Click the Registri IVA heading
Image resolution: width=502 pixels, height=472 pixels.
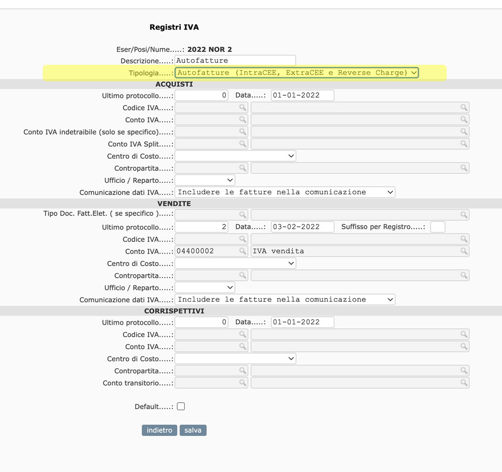[x=174, y=27]
